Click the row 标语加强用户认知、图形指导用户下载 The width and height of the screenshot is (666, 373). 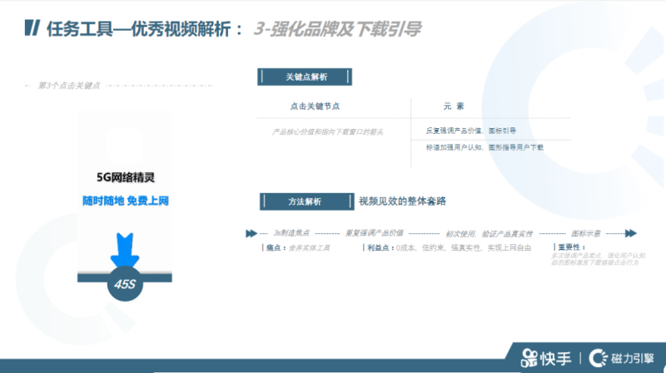485,147
